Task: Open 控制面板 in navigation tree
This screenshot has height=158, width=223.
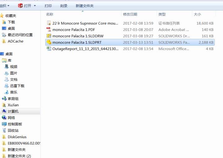Action: (15, 124)
